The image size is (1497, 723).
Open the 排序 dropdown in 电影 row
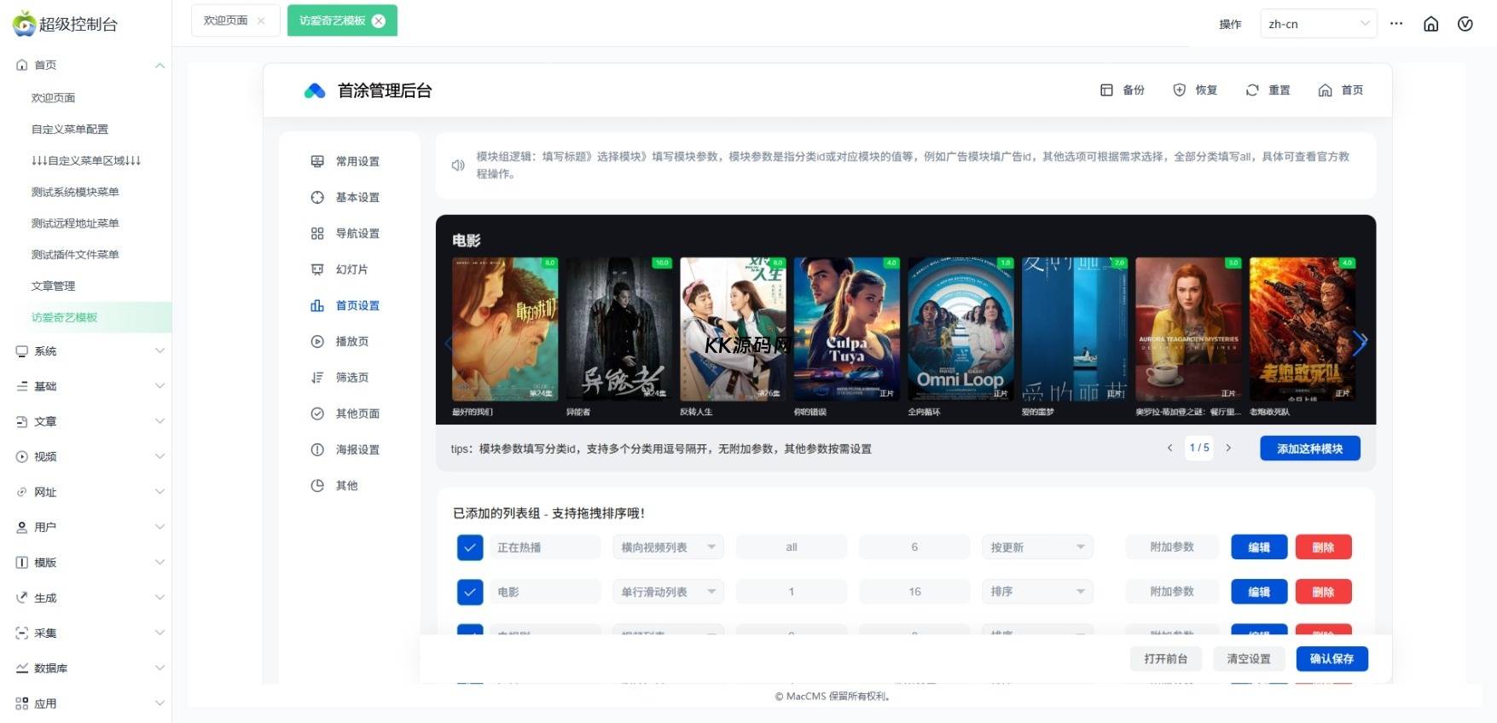click(x=1037, y=592)
